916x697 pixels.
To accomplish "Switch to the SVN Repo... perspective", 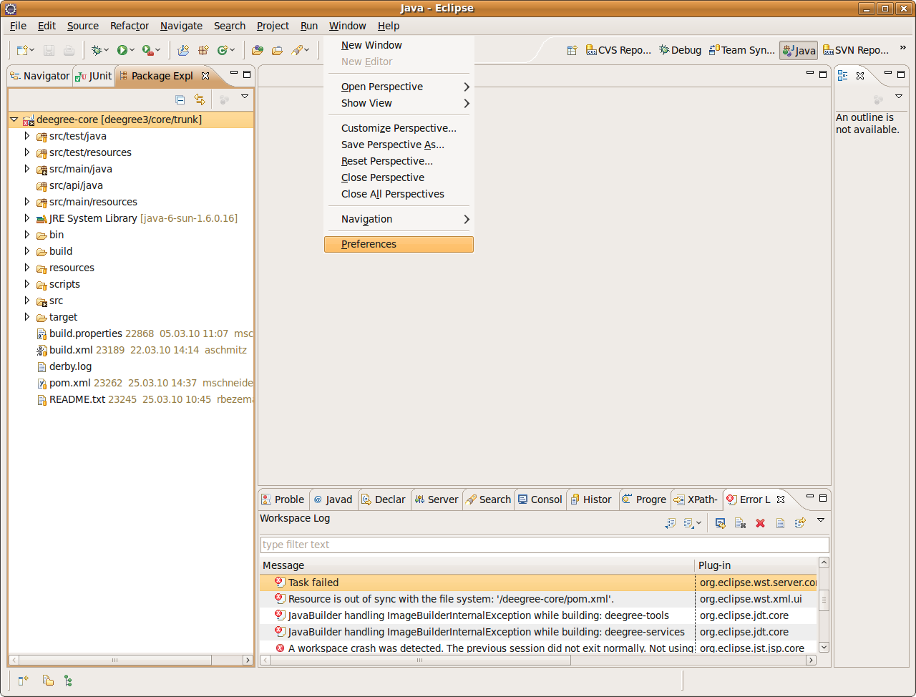I will [x=855, y=50].
